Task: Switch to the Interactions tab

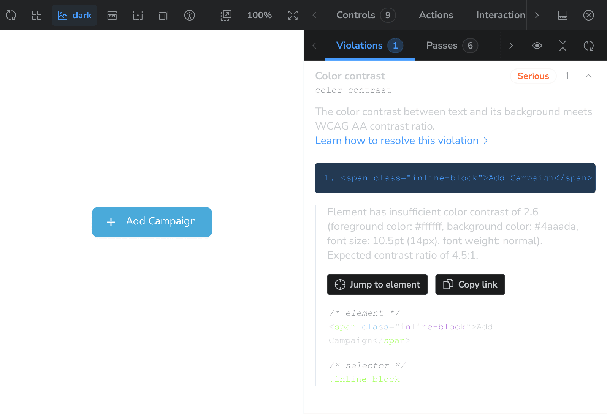Action: [501, 15]
